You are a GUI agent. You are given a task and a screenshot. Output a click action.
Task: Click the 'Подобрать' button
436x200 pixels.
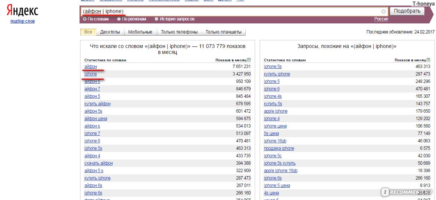click(x=407, y=11)
